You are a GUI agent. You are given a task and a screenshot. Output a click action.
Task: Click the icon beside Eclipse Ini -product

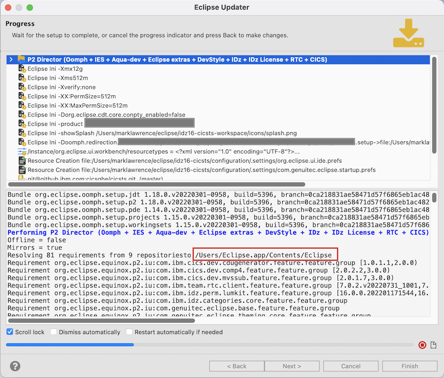tap(22, 124)
